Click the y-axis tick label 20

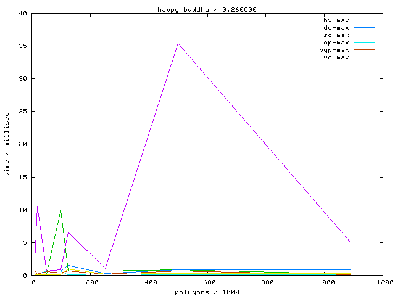pyautogui.click(x=22, y=144)
